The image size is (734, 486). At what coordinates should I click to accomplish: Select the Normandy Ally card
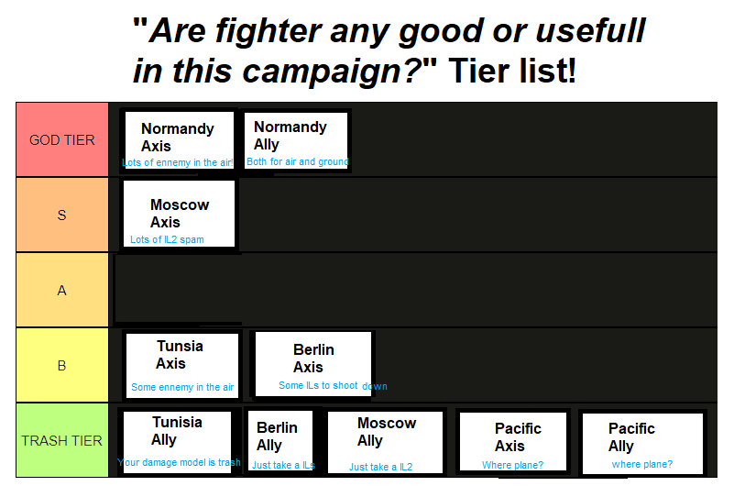(x=298, y=141)
